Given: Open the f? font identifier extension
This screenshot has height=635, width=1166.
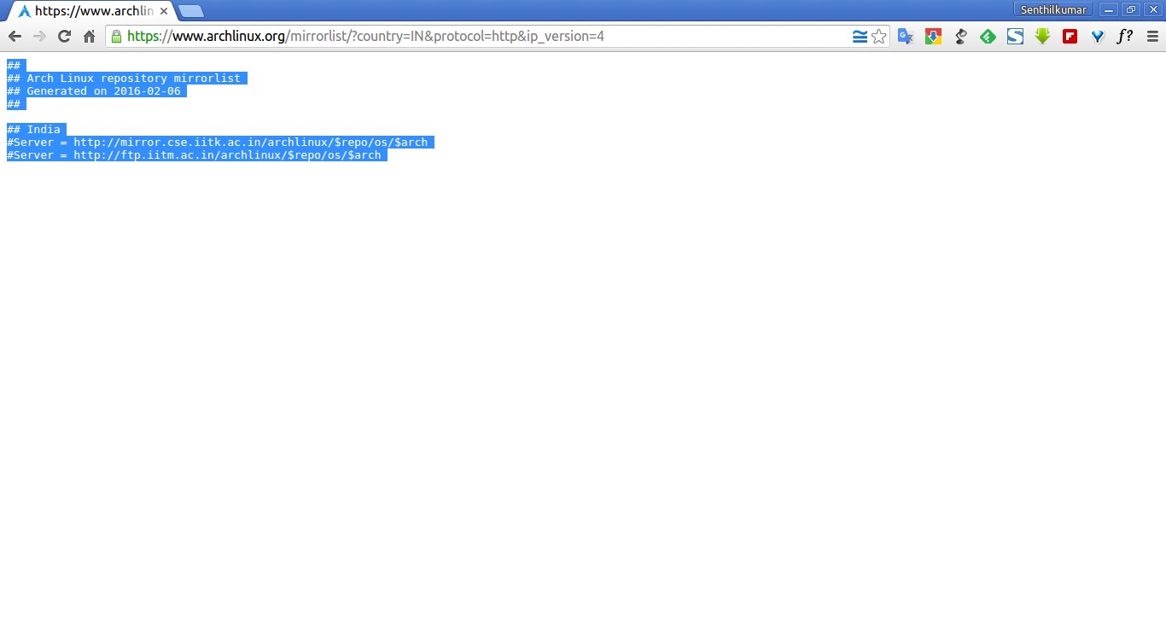Looking at the screenshot, I should pyautogui.click(x=1125, y=37).
